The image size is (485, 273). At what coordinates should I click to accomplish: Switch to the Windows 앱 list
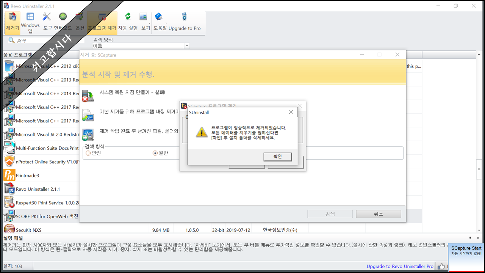(30, 23)
